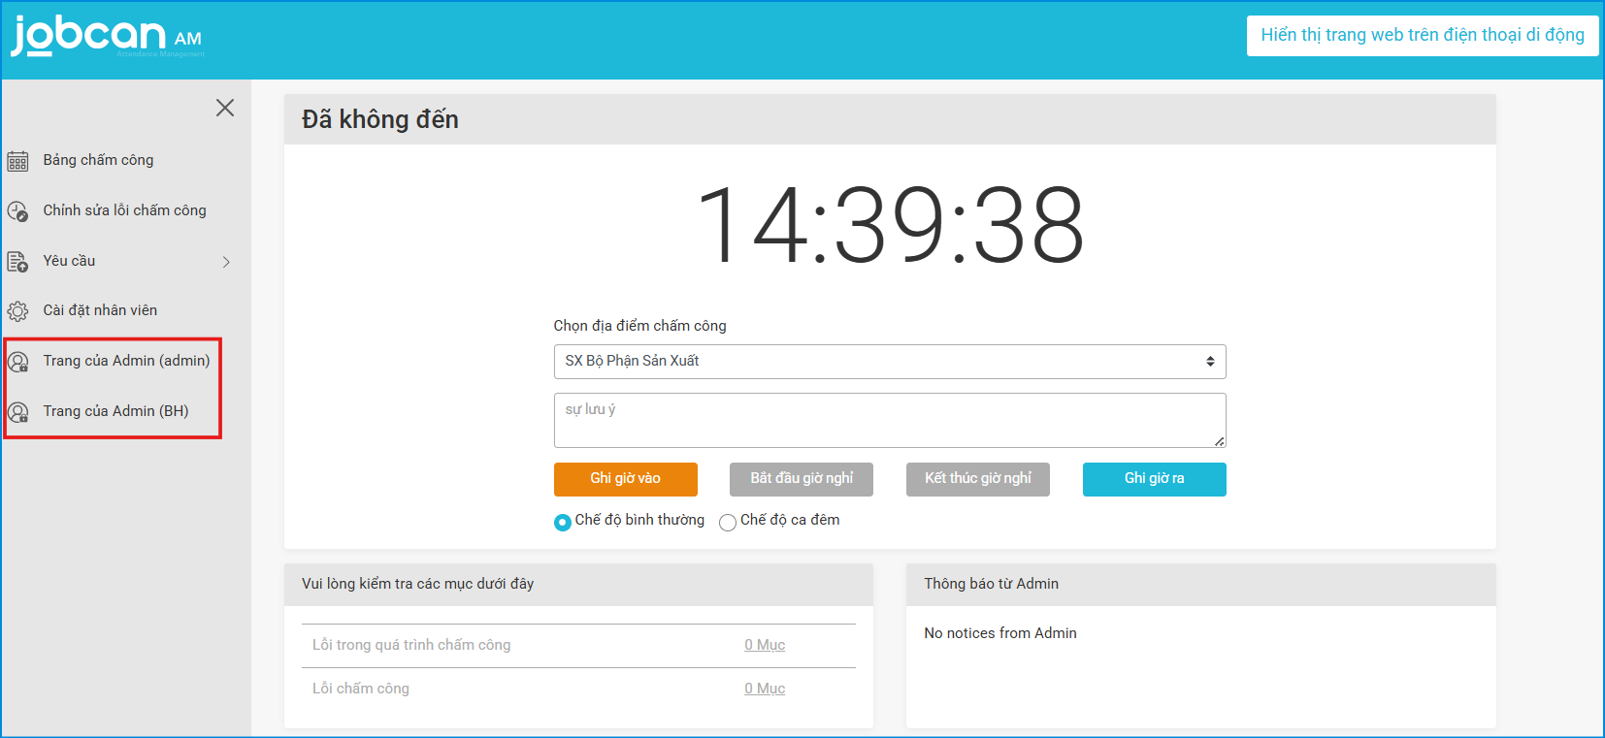This screenshot has width=1605, height=738.
Task: Click the document icon beside Yêu cầu
Action: coord(17,262)
